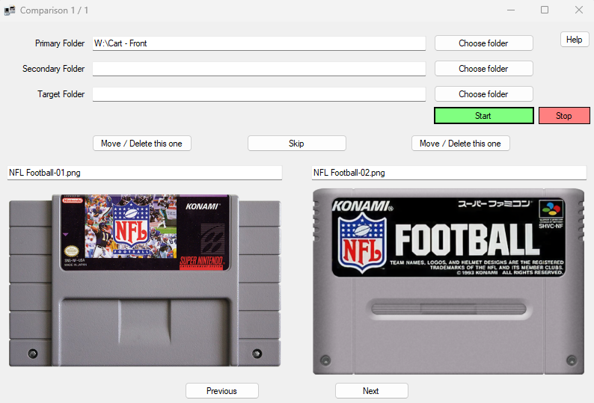This screenshot has width=594, height=403.
Task: Click the Primary Folder label
Action: (x=60, y=43)
